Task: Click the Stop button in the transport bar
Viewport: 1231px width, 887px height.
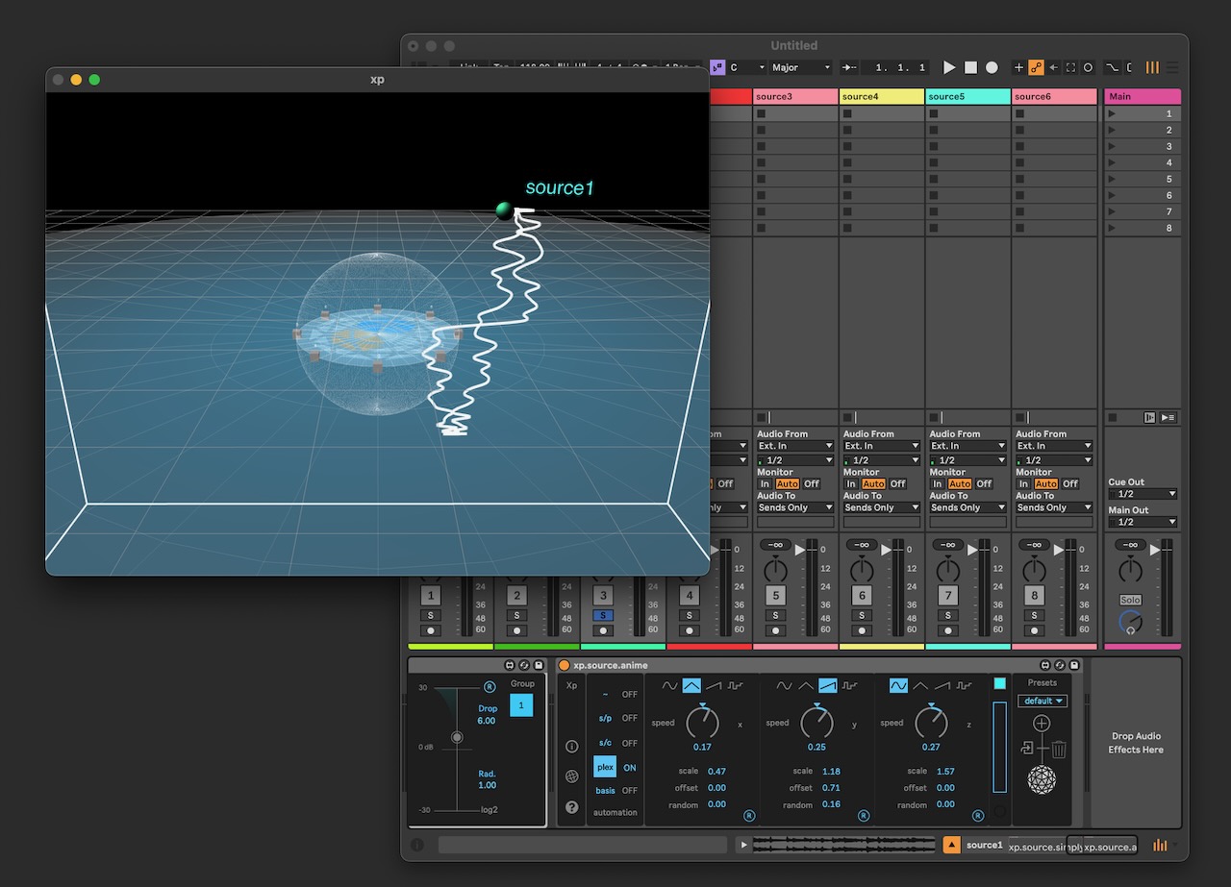Action: click(x=970, y=67)
